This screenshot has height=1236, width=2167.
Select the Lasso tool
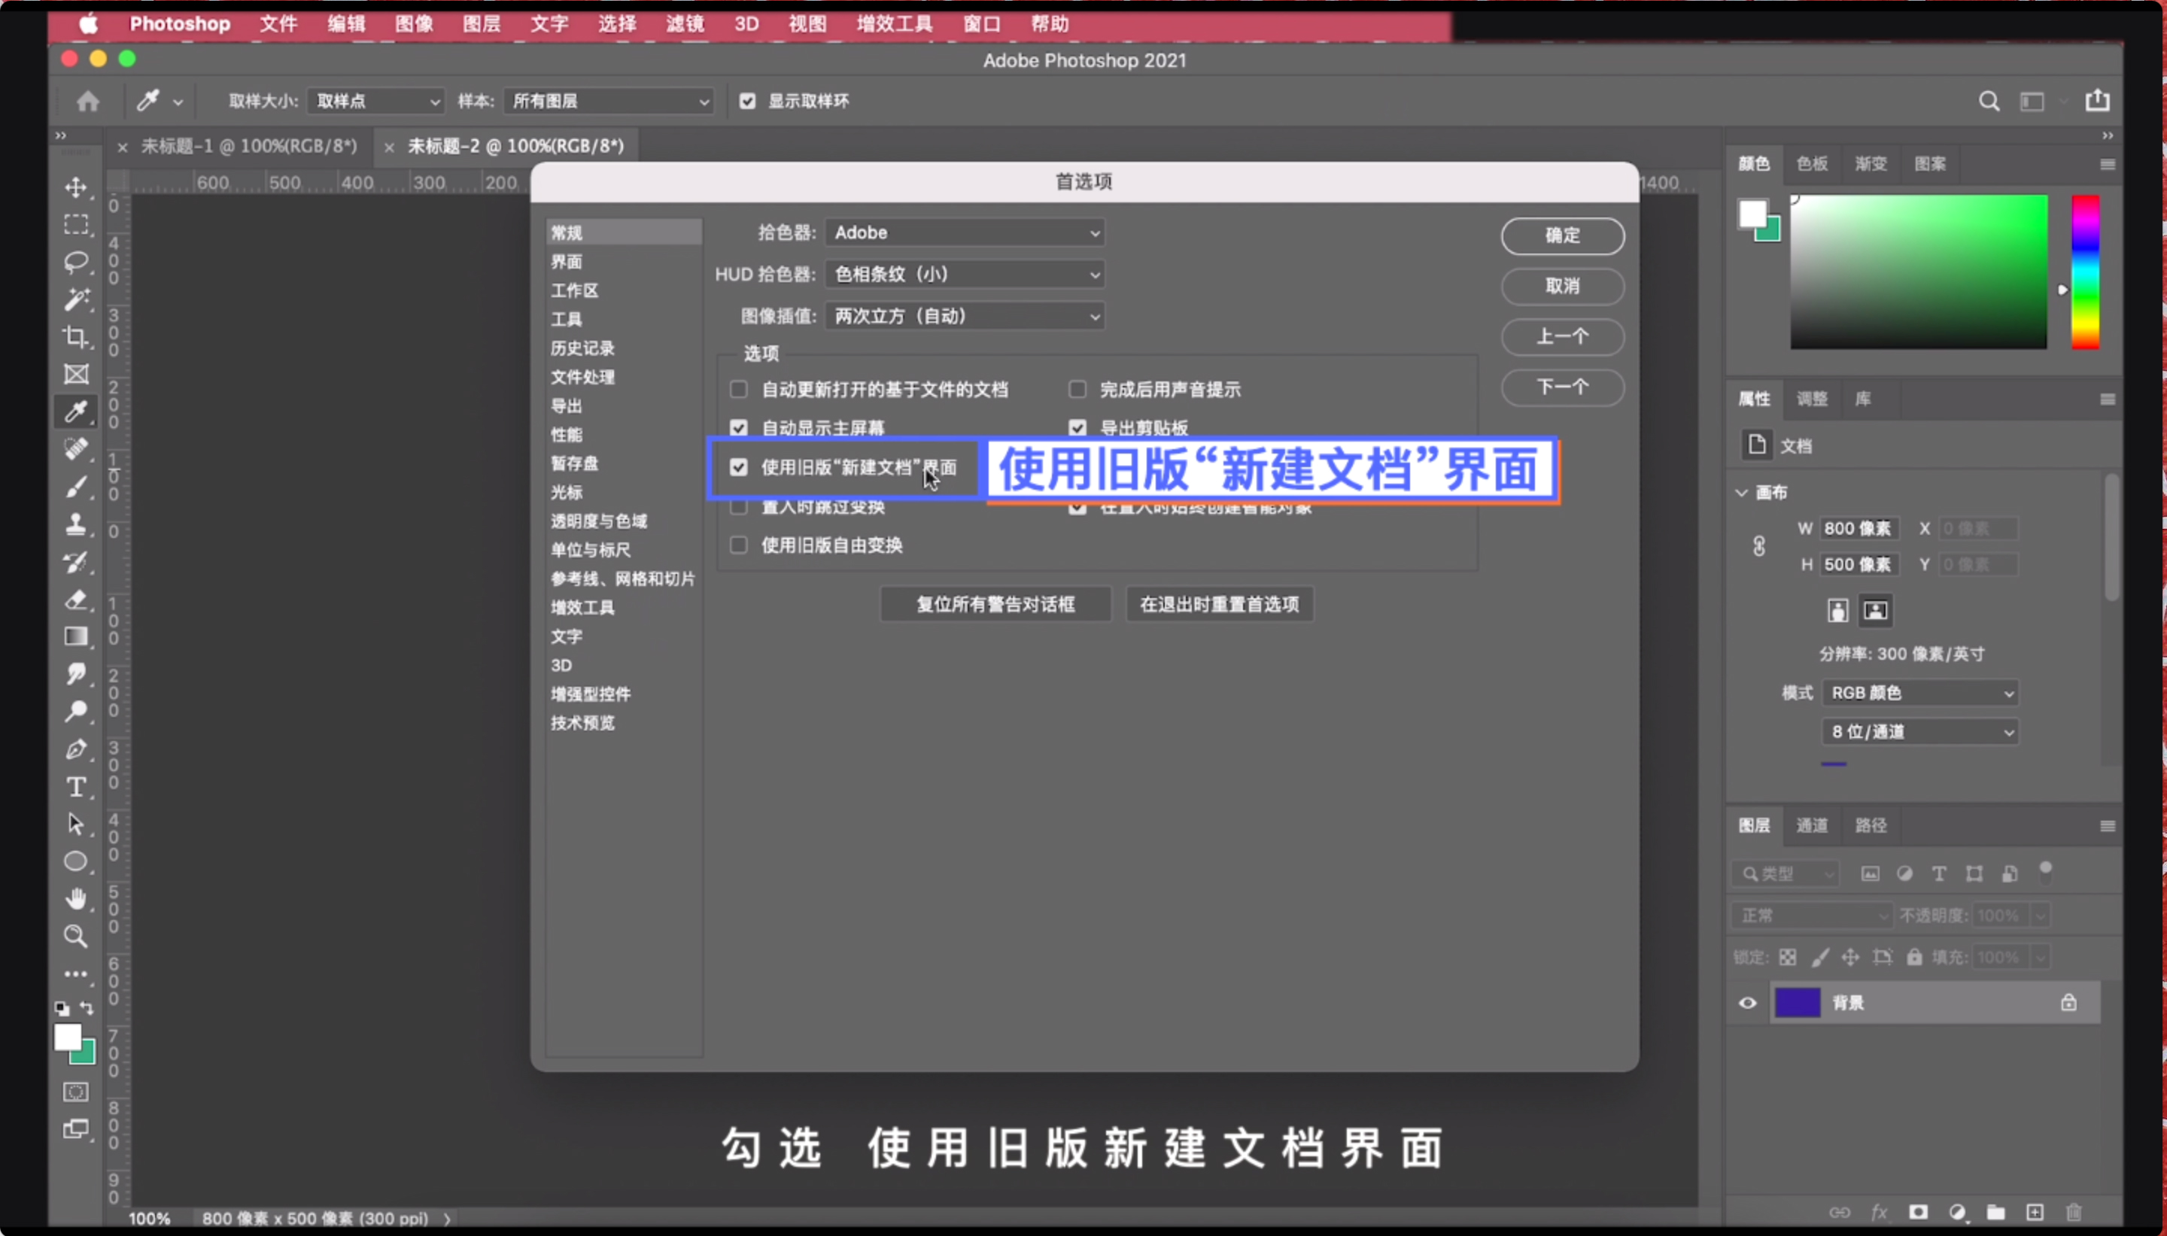[x=77, y=262]
